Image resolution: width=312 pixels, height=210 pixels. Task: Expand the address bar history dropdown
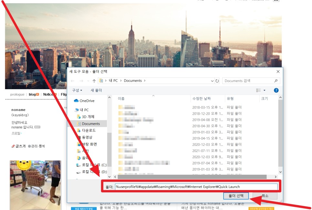(x=212, y=81)
